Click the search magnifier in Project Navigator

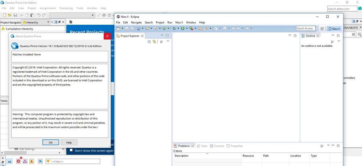(x=52, y=22)
